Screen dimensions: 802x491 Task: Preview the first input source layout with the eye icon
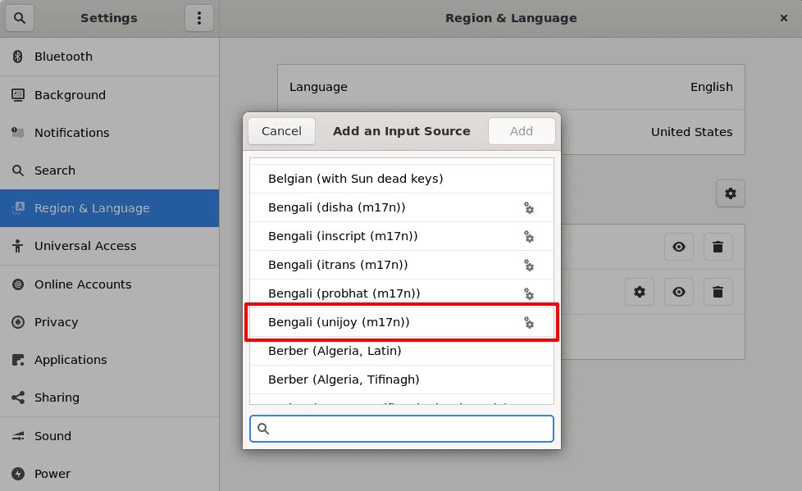click(678, 247)
